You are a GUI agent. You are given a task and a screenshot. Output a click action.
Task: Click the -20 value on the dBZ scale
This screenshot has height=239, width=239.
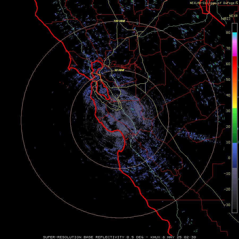(x=227, y=189)
